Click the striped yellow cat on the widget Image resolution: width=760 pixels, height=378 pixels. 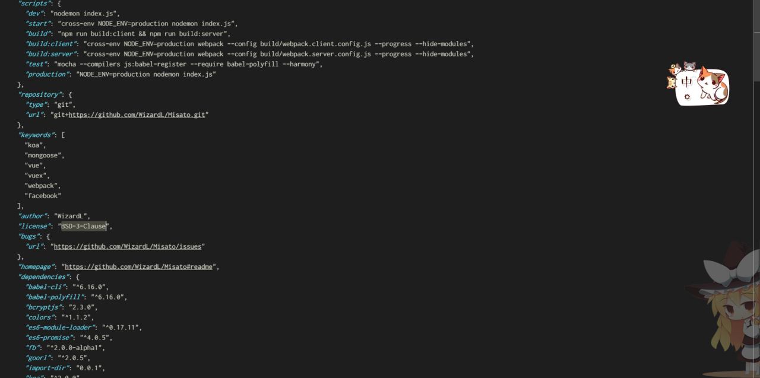click(672, 82)
